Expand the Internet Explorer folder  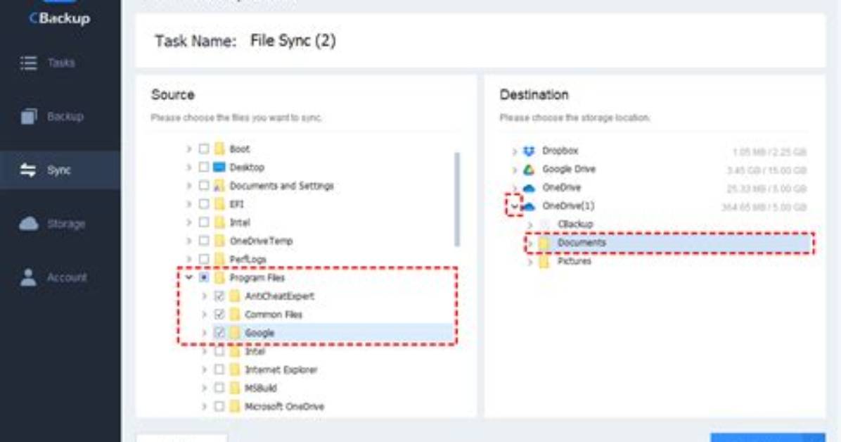coord(205,370)
